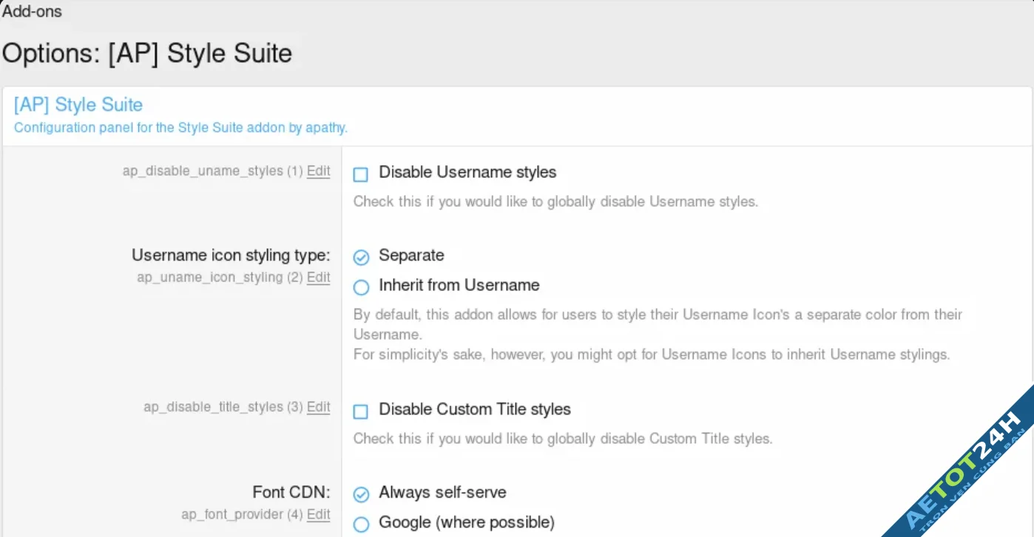Image resolution: width=1034 pixels, height=537 pixels.
Task: Open the [AP] Style Suite group heading link
Action: pyautogui.click(x=78, y=105)
